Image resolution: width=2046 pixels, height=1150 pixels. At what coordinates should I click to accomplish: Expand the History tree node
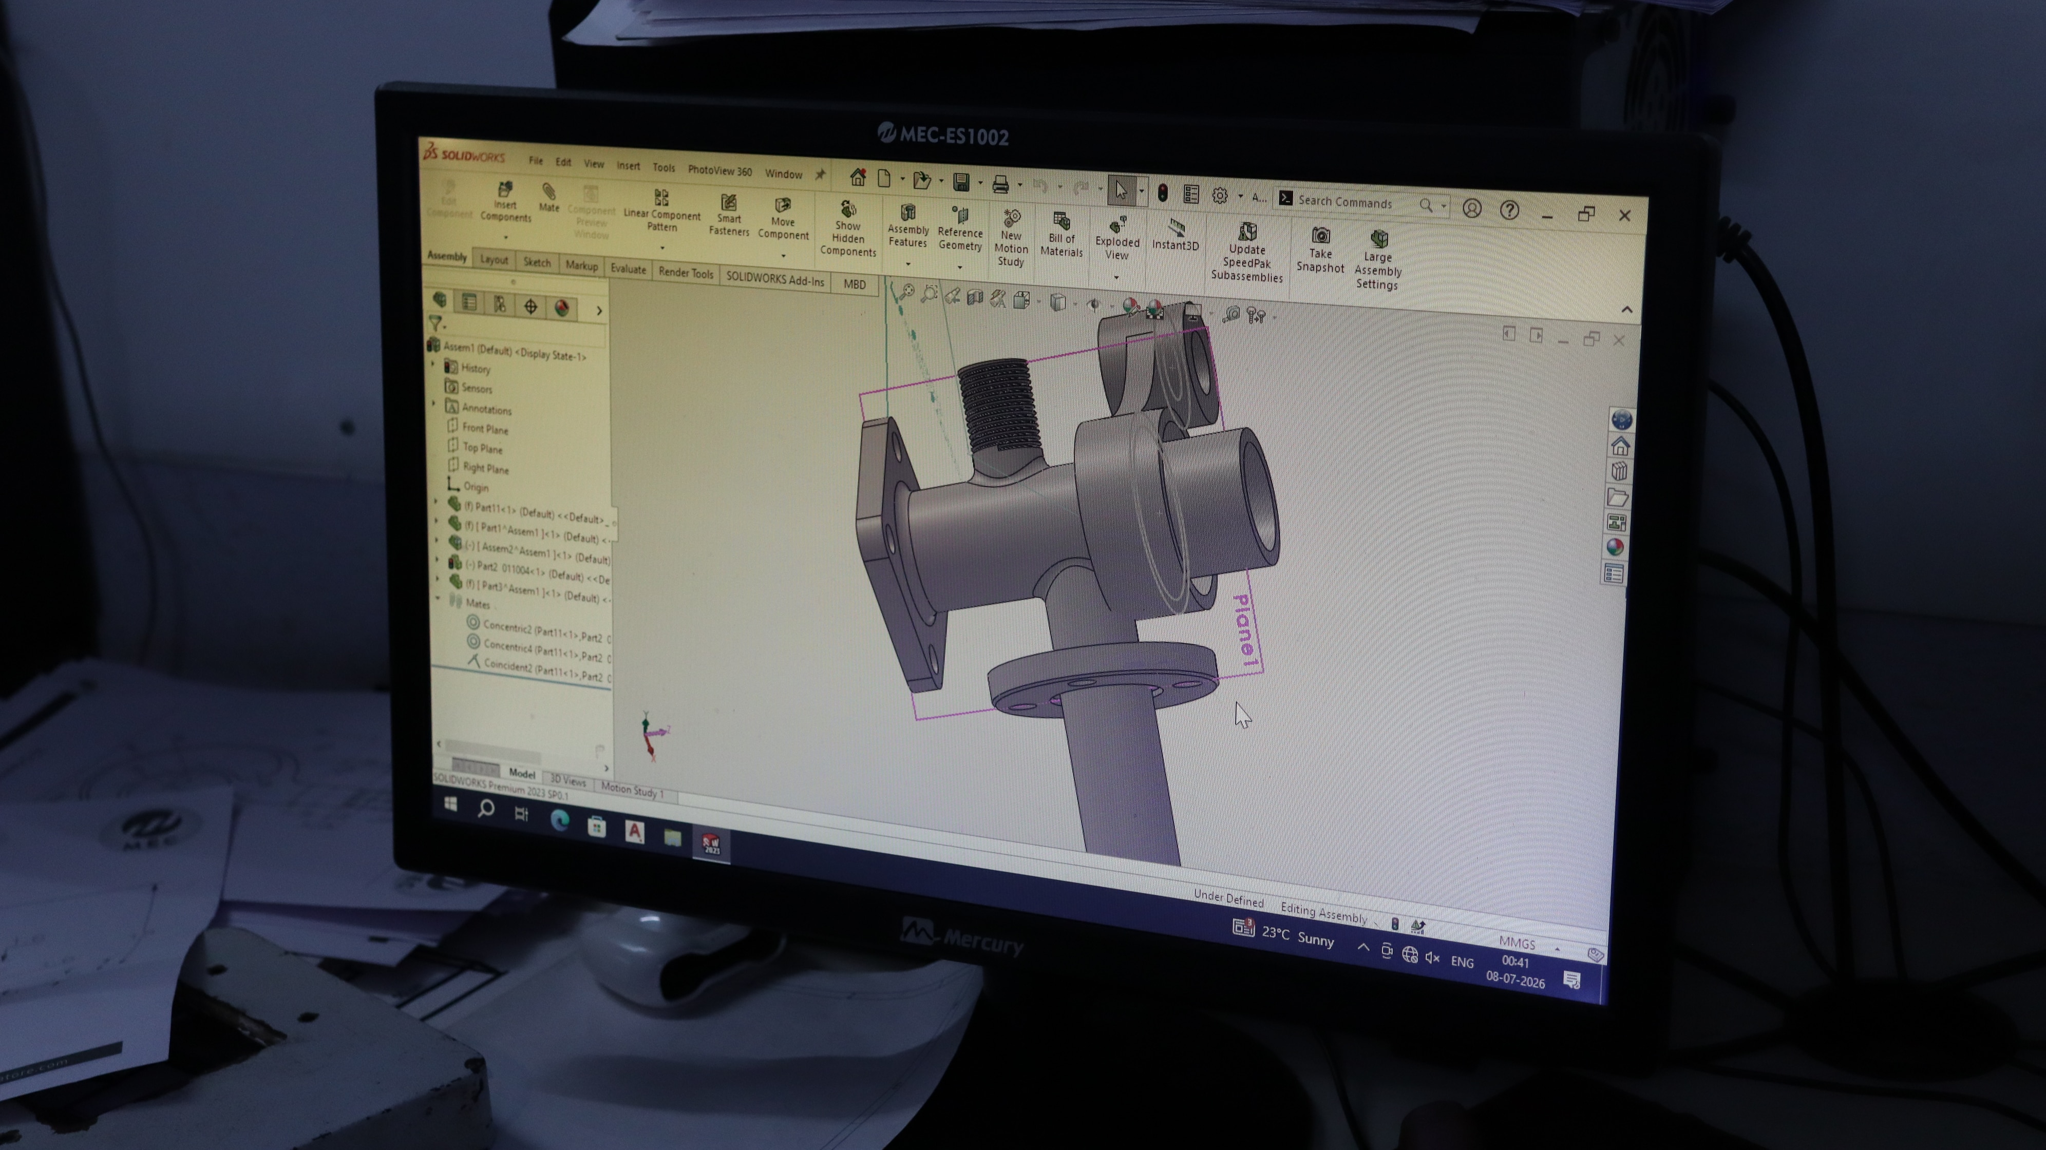pyautogui.click(x=433, y=365)
